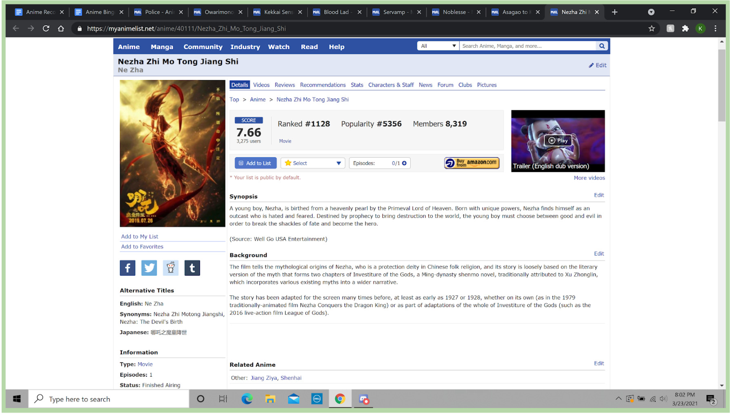This screenshot has width=730, height=415.
Task: Share page via Reddit icon
Action: pos(171,268)
